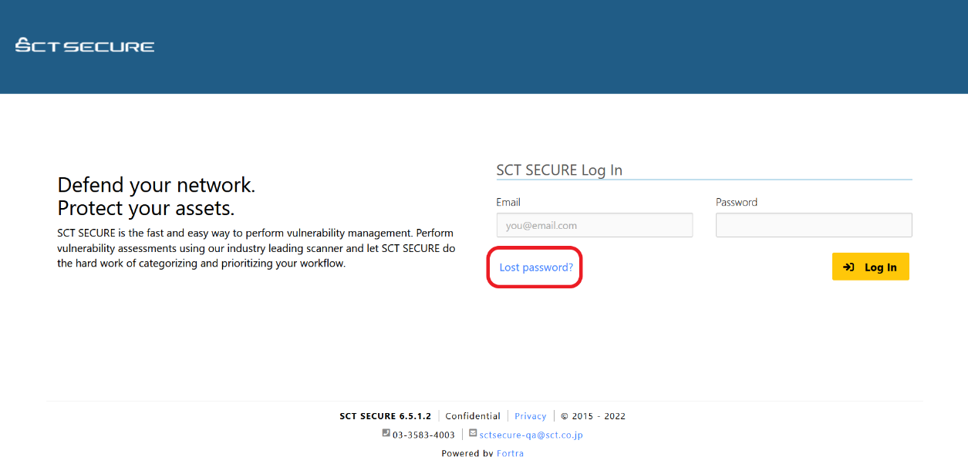Click the envelope icon beside support email
This screenshot has width=968, height=457.
coord(473,433)
